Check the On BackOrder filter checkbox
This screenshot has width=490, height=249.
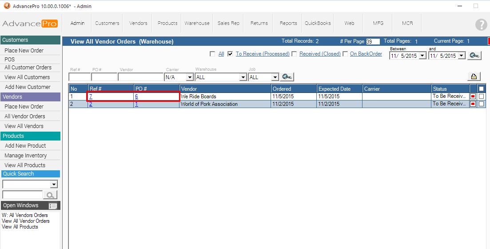[344, 54]
